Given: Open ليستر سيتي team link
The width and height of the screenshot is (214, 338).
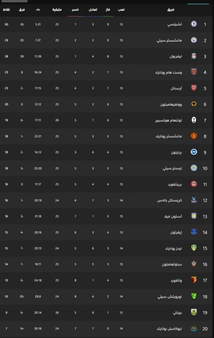Looking at the screenshot, I should (172, 168).
